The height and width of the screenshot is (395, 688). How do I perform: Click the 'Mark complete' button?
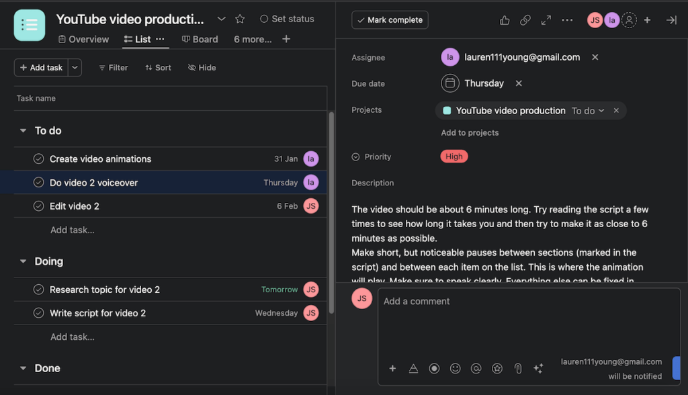390,19
